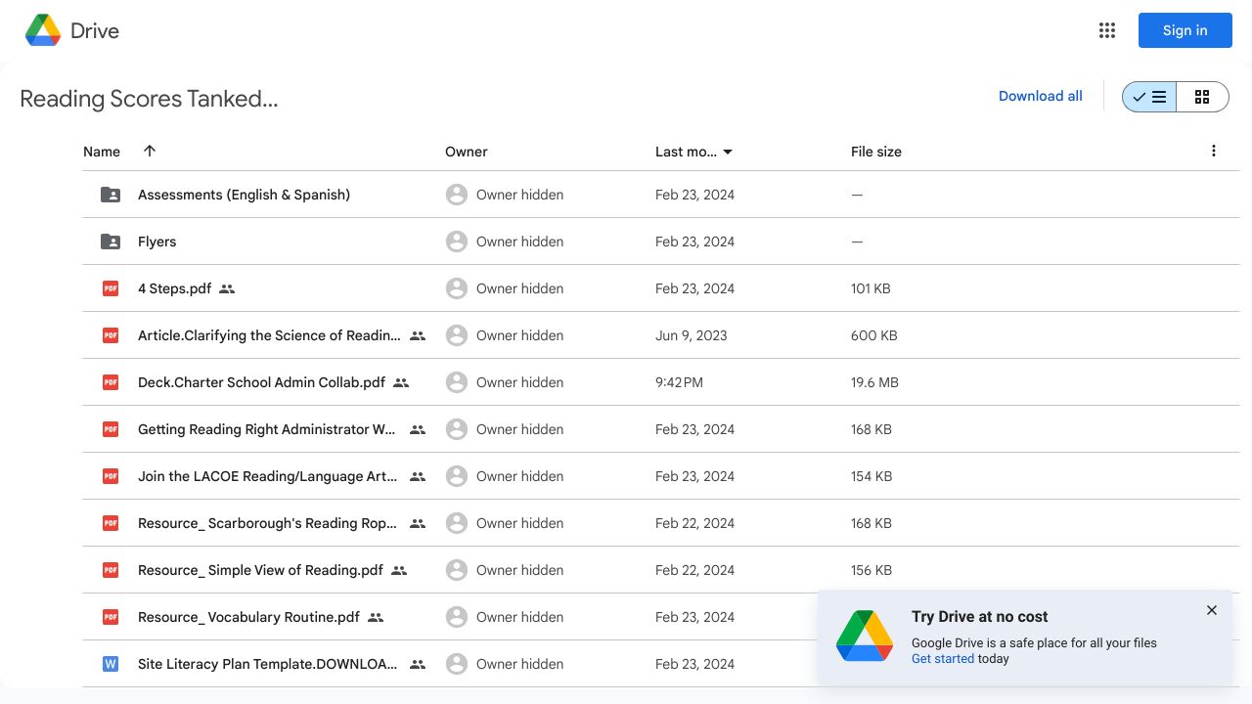Click Owner hidden in the 4 Steps.pdf row
1252x704 pixels.
tap(519, 288)
